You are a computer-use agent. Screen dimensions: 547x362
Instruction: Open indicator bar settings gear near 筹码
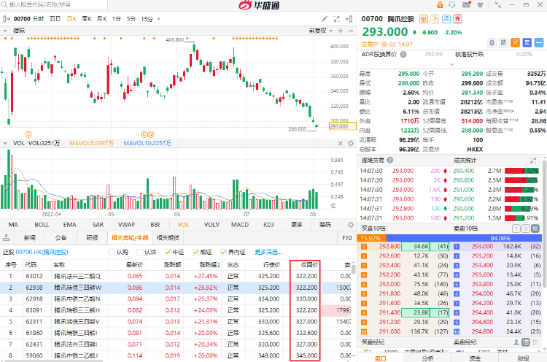pos(351,225)
